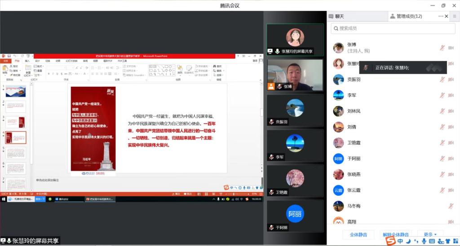Toggle the microphone of 卫艳霞

pyautogui.click(x=442, y=143)
